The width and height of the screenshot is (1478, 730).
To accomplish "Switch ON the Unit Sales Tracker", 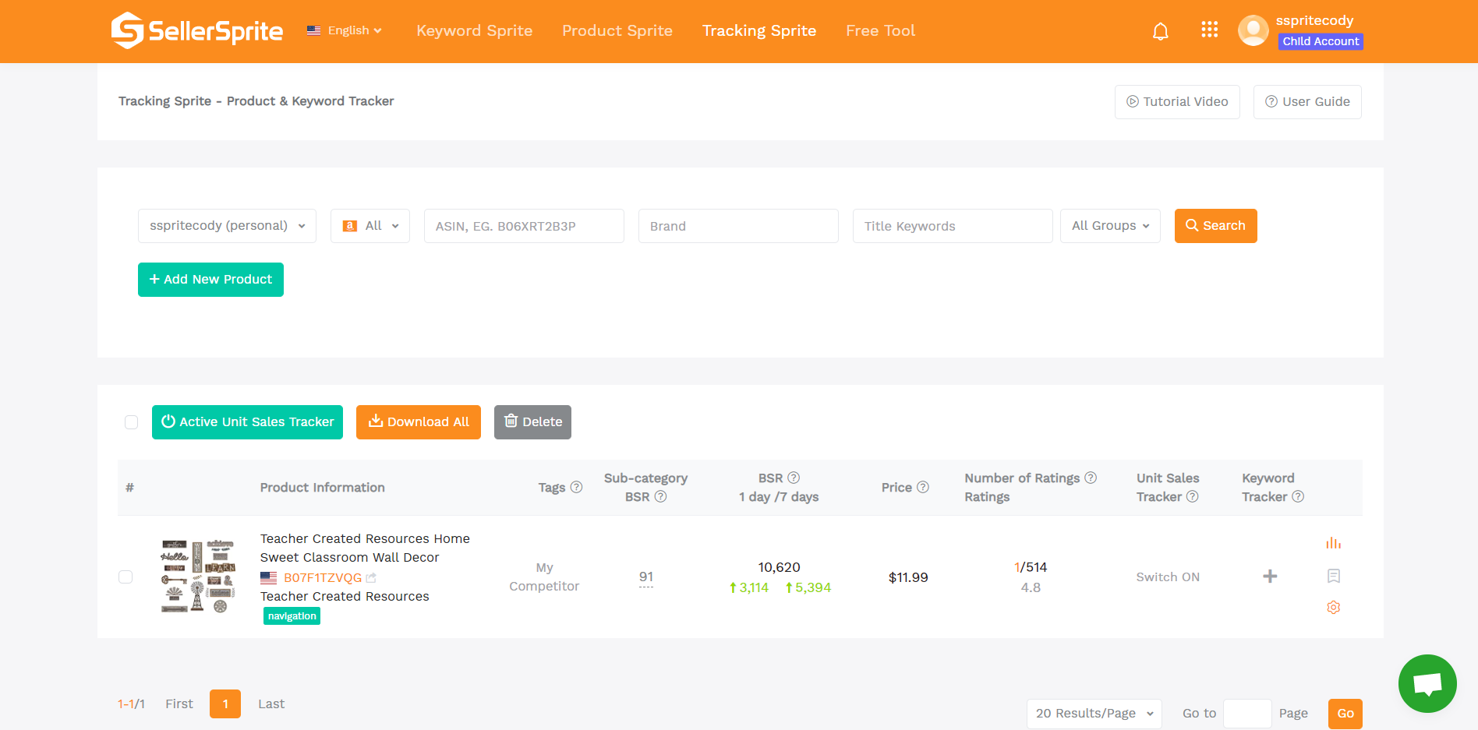I will click(x=1168, y=577).
